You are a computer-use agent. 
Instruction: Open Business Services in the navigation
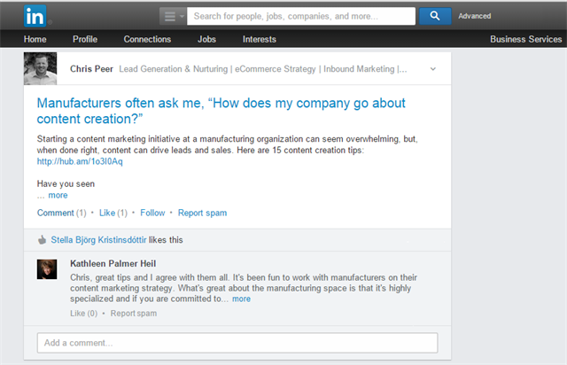(525, 39)
